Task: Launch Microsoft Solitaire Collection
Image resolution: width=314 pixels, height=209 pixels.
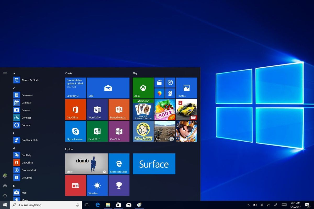Action: (143, 109)
